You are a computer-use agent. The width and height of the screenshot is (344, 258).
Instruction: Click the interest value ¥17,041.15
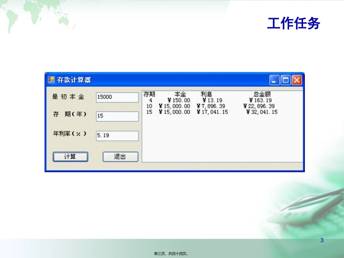tap(212, 112)
